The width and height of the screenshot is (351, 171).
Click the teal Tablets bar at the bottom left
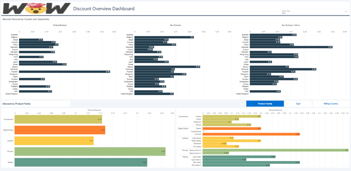81,162
